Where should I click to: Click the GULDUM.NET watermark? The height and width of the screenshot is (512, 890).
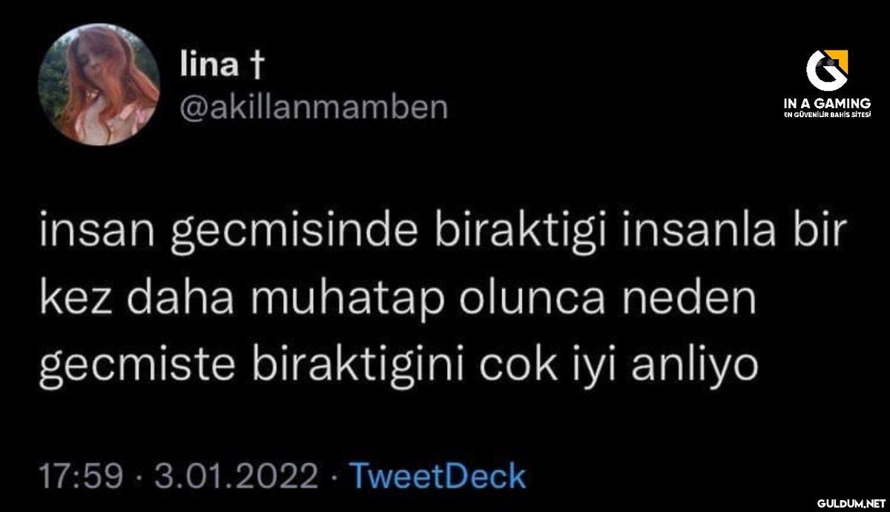[x=847, y=502]
